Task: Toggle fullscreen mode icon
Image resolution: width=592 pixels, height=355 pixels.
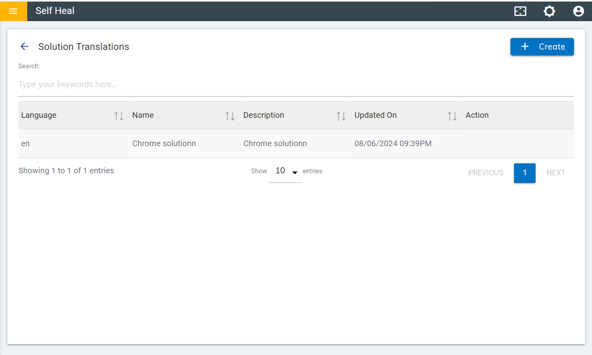Action: tap(520, 11)
